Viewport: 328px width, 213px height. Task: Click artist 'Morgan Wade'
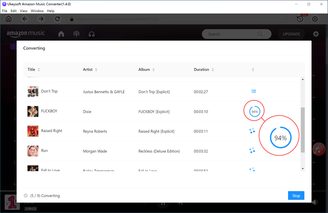pyautogui.click(x=95, y=151)
